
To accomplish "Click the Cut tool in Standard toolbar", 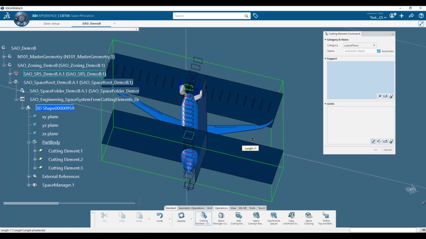I will coord(104,217).
